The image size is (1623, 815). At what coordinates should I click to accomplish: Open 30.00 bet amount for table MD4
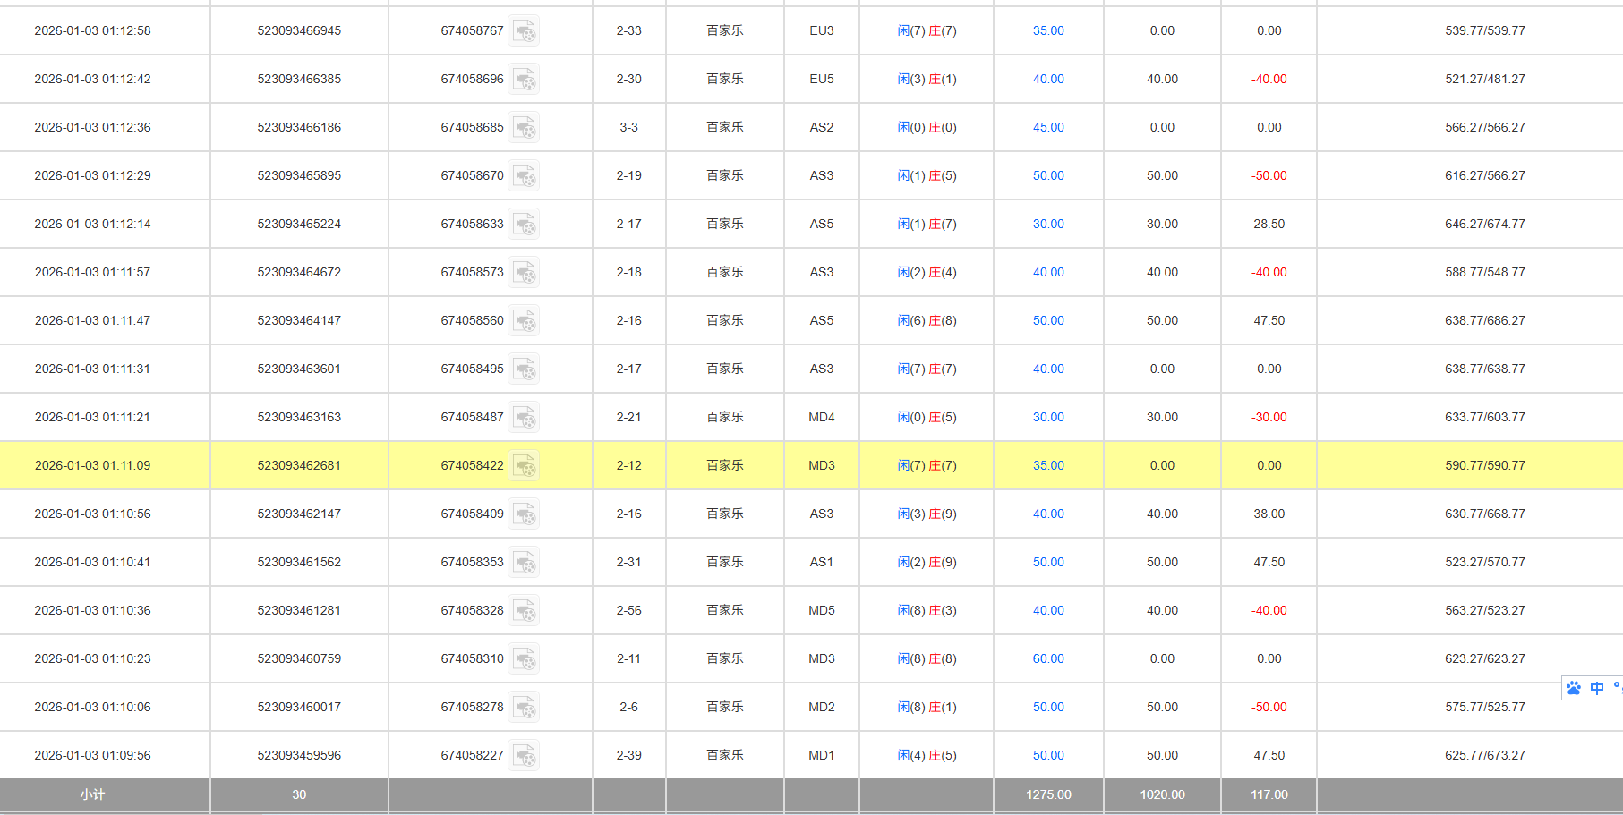click(1048, 417)
